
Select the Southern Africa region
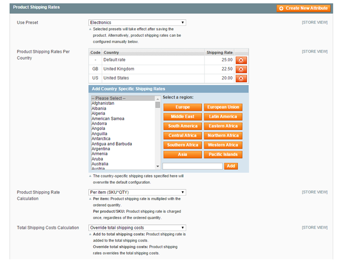point(183,145)
